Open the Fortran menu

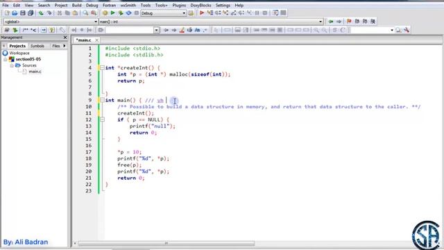click(x=110, y=5)
